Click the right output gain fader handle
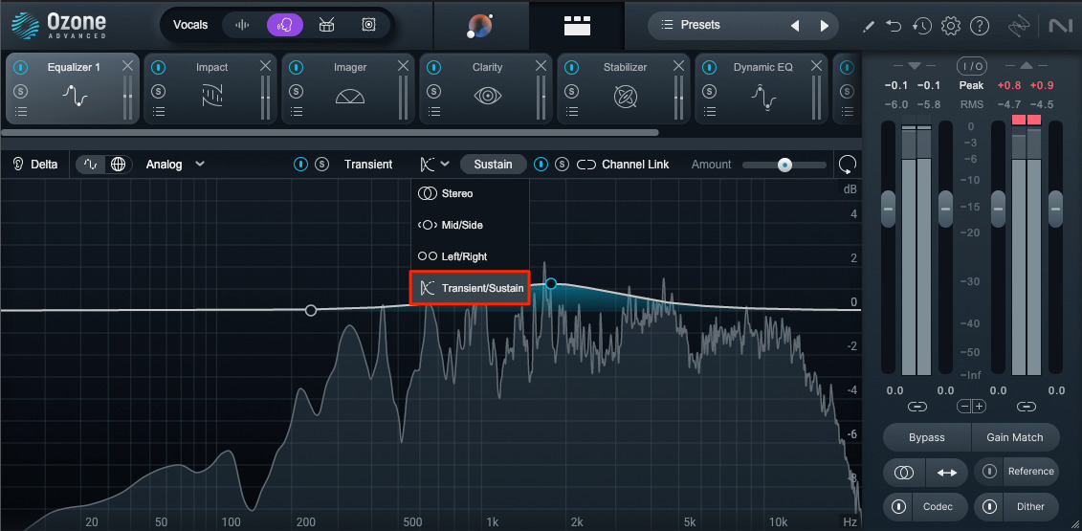 (x=1056, y=209)
